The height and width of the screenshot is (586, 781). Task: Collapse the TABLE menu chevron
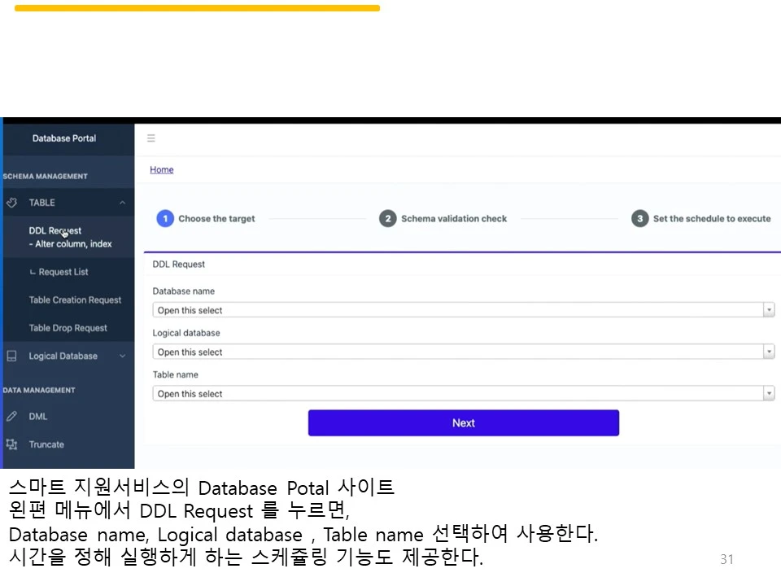coord(123,203)
